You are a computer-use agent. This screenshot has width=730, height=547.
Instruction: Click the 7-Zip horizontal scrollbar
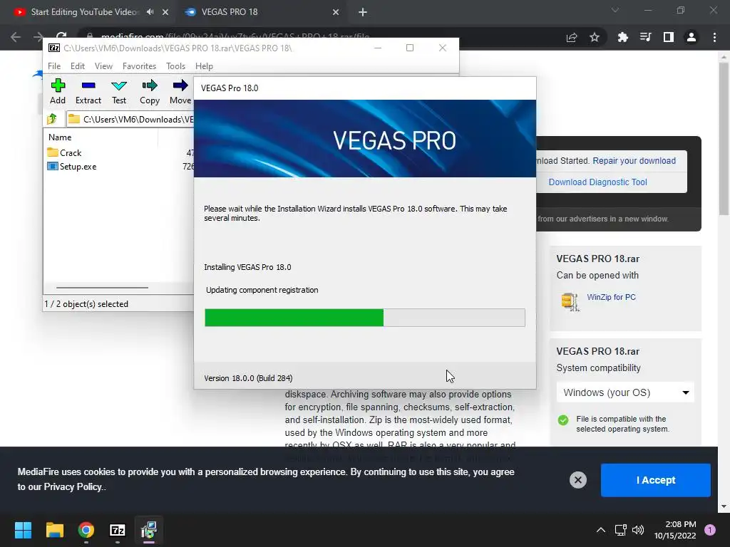tap(102, 288)
